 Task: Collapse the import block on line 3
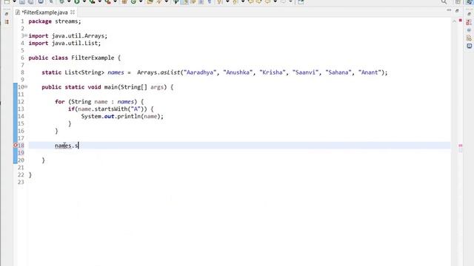26,35
